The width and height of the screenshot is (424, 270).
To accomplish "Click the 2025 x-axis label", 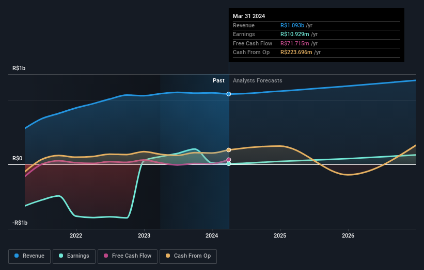I will (x=280, y=235).
